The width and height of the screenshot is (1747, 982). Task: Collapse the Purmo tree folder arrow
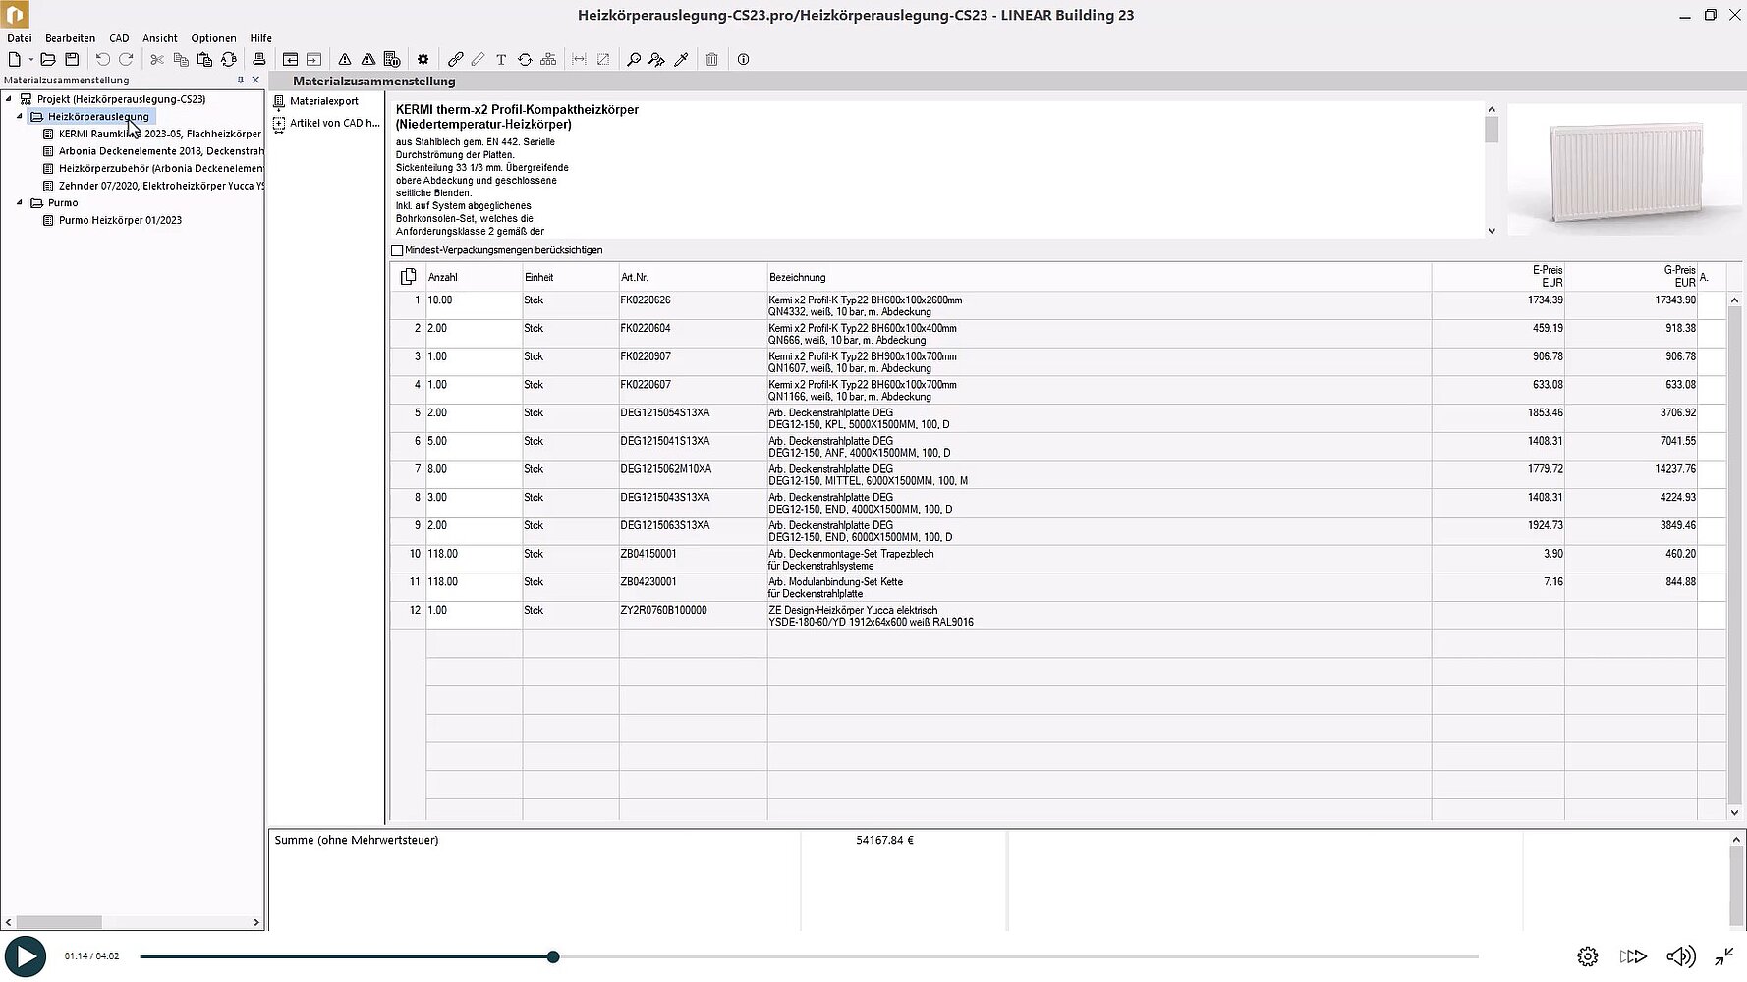pyautogui.click(x=20, y=203)
